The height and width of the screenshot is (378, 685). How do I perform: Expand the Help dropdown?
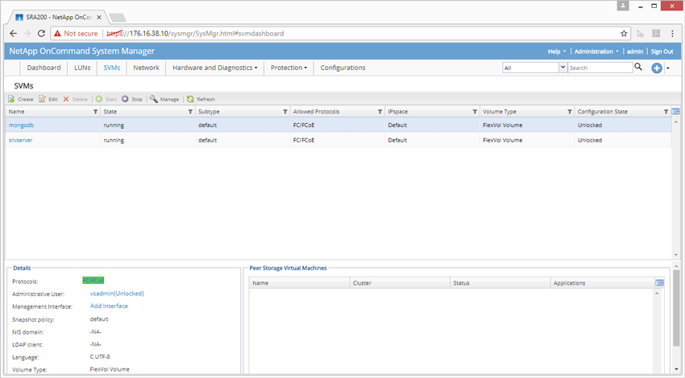(557, 51)
